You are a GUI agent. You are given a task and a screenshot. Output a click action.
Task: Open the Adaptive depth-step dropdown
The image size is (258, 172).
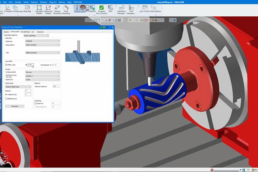[x=18, y=87]
